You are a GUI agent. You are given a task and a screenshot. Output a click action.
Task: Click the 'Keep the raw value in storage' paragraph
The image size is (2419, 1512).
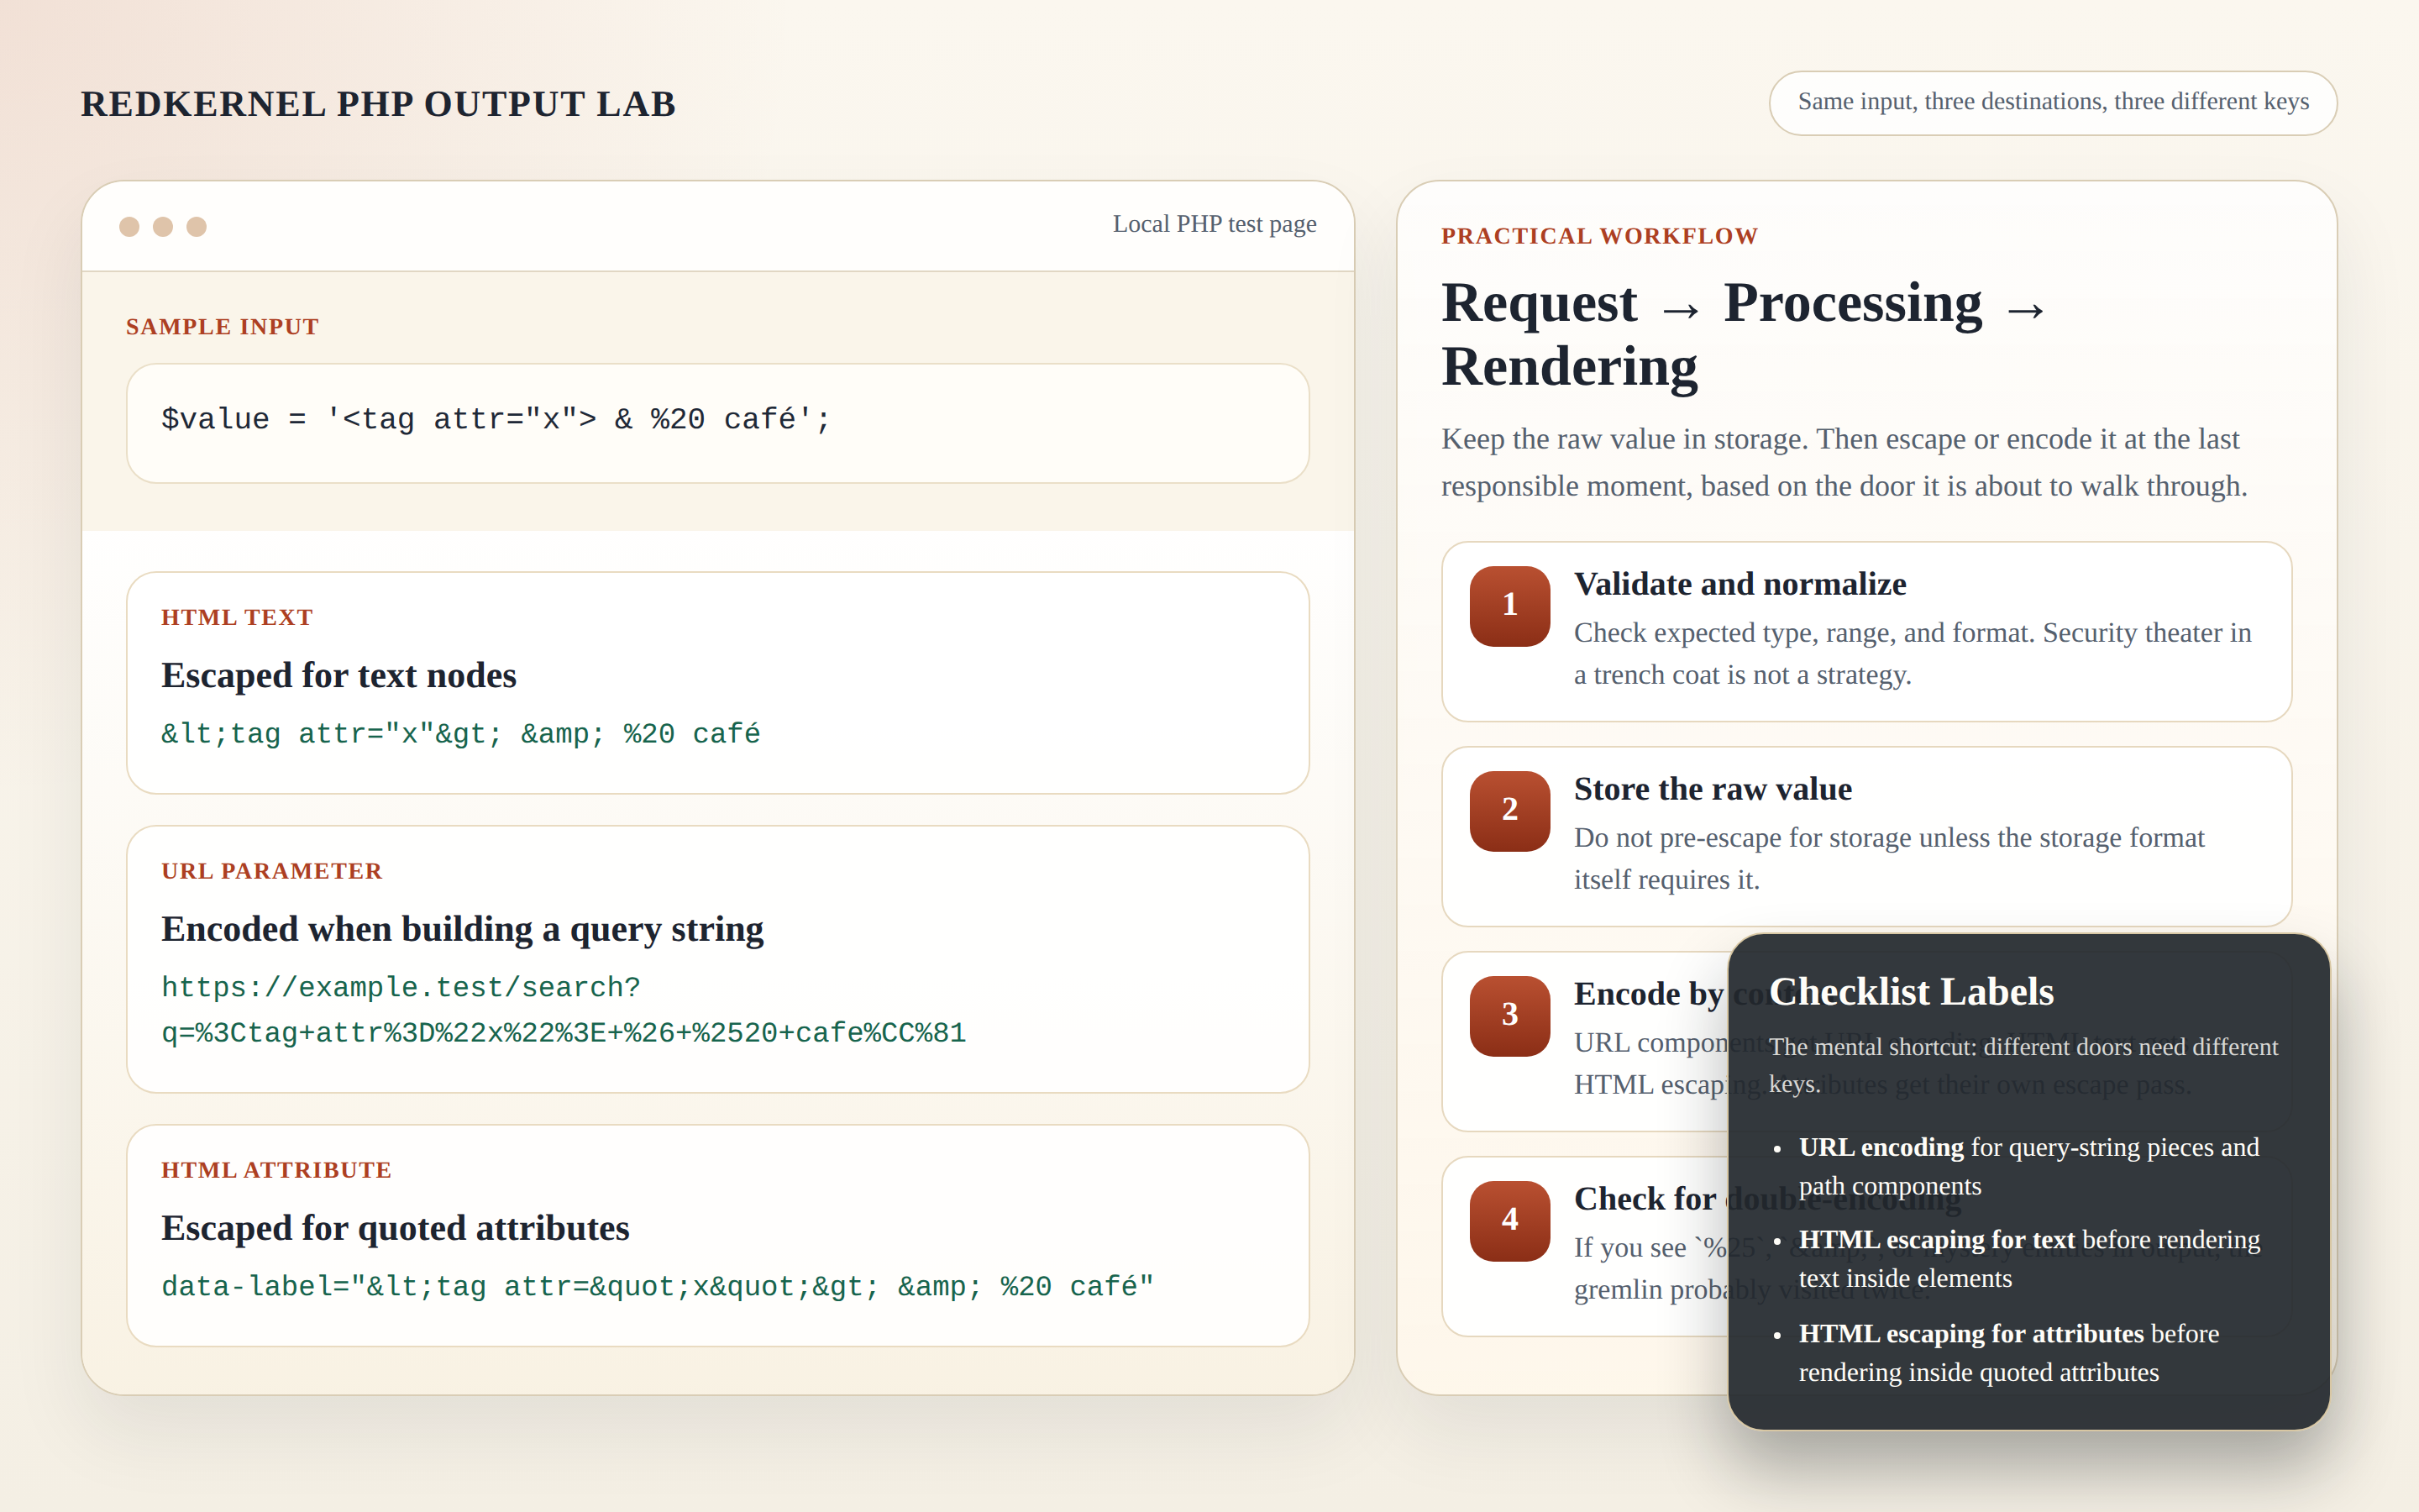click(x=1844, y=462)
